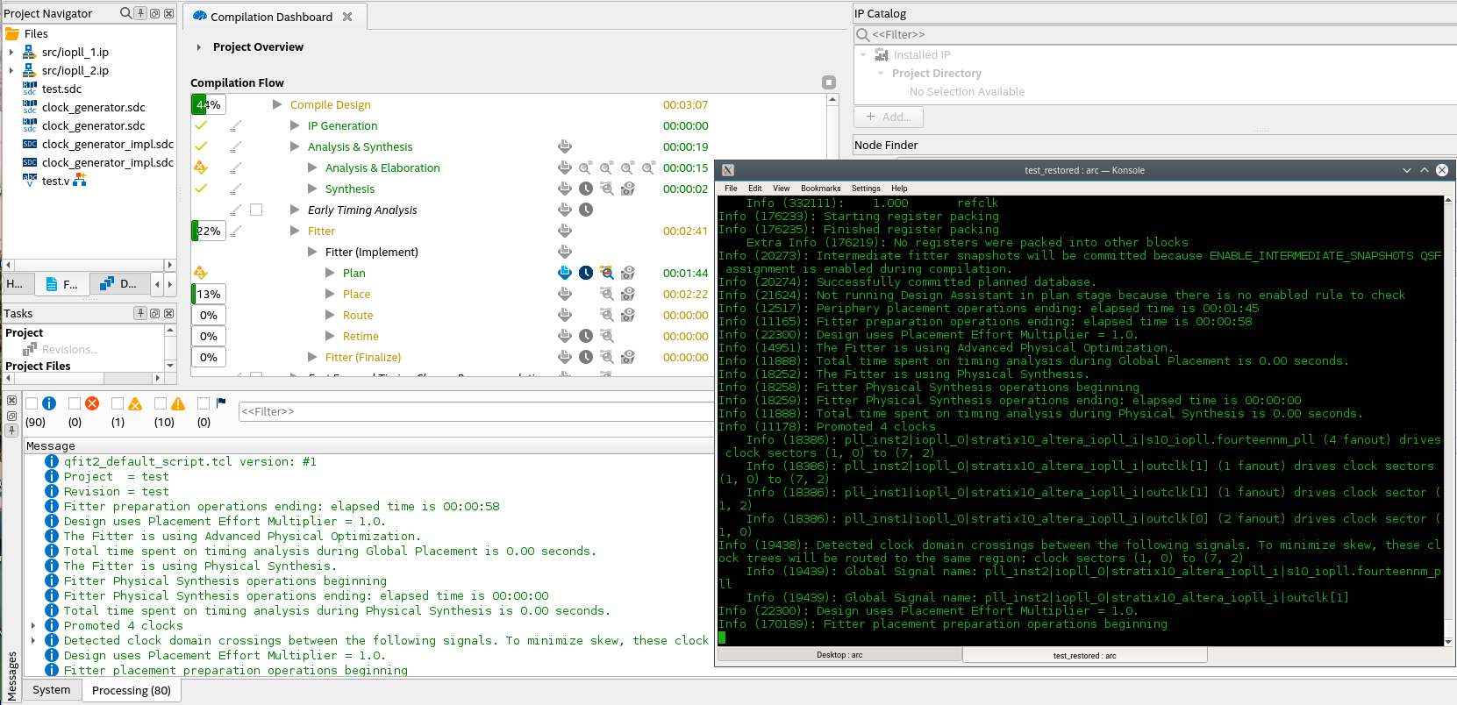
Task: Expand the src/iopll_1.ip tree node
Action: click(11, 53)
